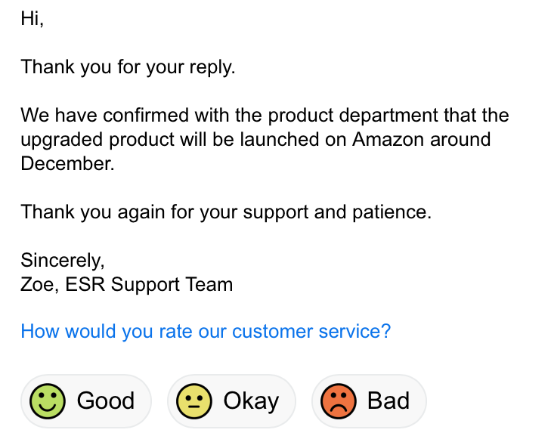
Task: Click the green smiley face icon
Action: (x=48, y=401)
